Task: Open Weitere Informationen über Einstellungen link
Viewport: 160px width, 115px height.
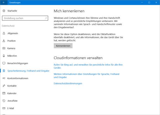Action: [86, 75]
